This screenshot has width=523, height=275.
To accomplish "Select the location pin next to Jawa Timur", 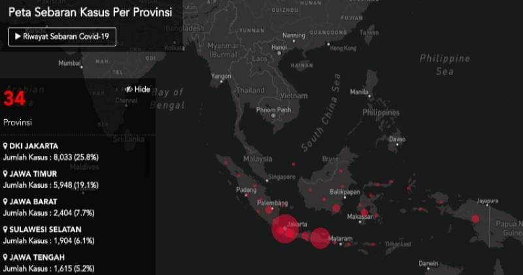I will [6, 174].
